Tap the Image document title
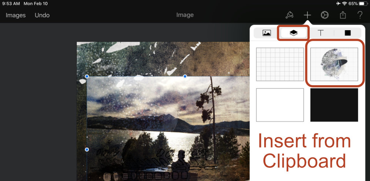 coord(185,15)
